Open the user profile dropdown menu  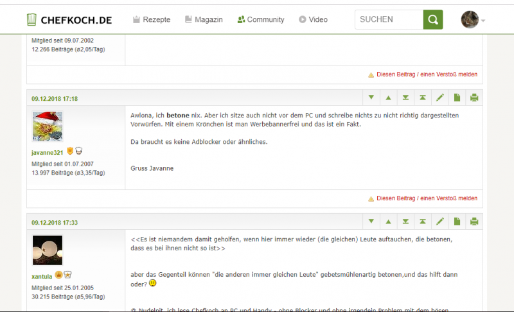tap(473, 20)
